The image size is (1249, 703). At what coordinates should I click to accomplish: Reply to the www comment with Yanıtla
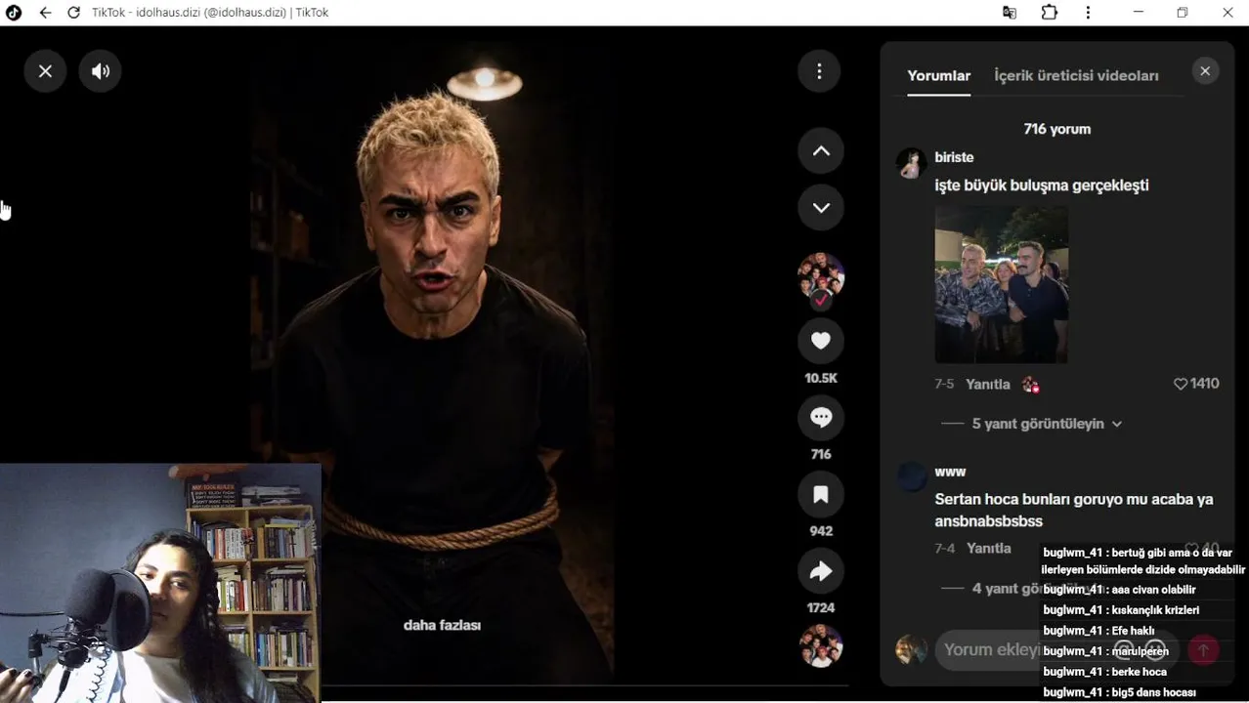click(988, 549)
